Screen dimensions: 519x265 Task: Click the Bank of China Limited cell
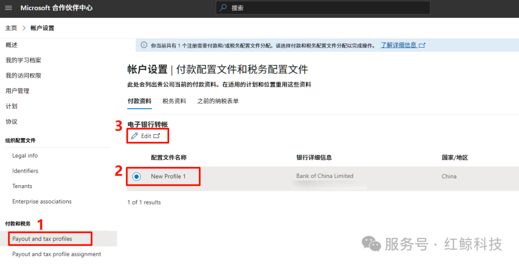[x=325, y=176]
